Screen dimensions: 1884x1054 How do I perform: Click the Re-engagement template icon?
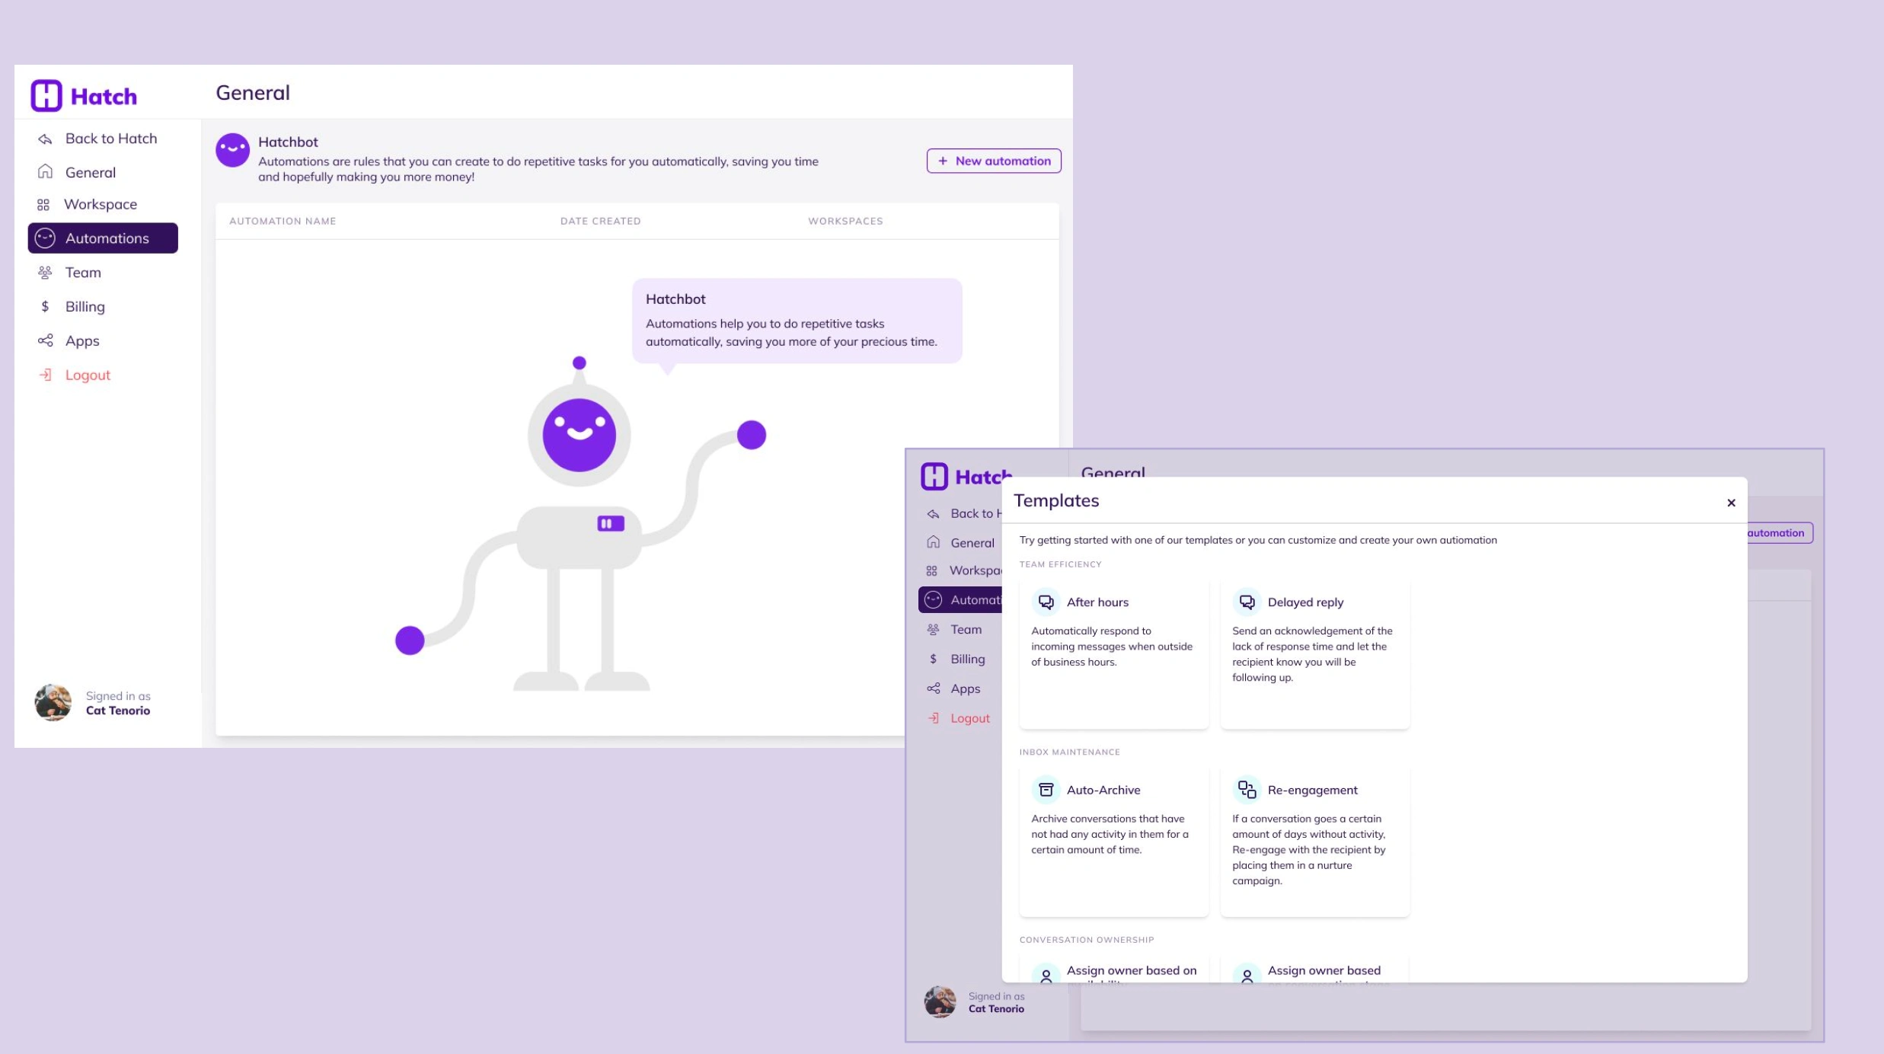coord(1247,790)
